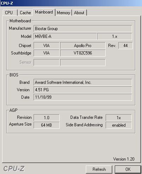Click the Aperture Size label
142x174 pixels.
tap(20, 124)
